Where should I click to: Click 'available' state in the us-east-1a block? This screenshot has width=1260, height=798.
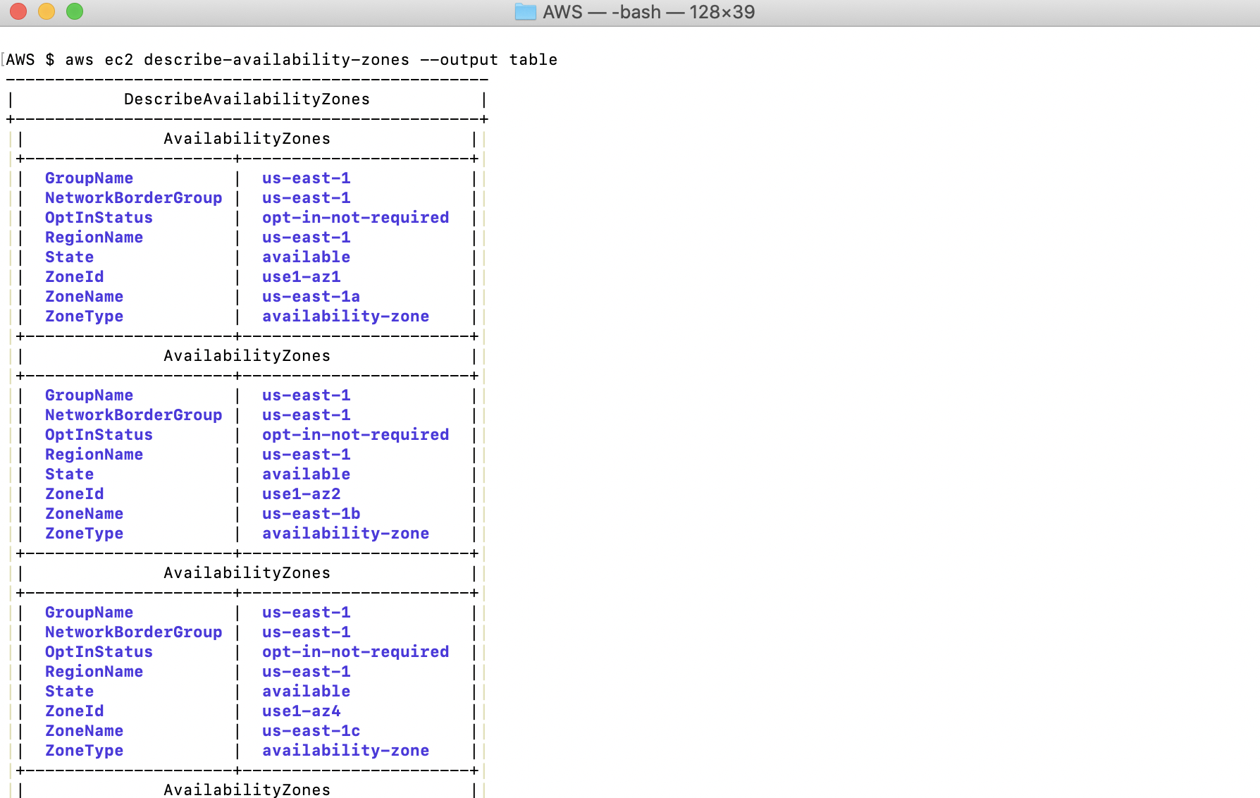(x=306, y=257)
